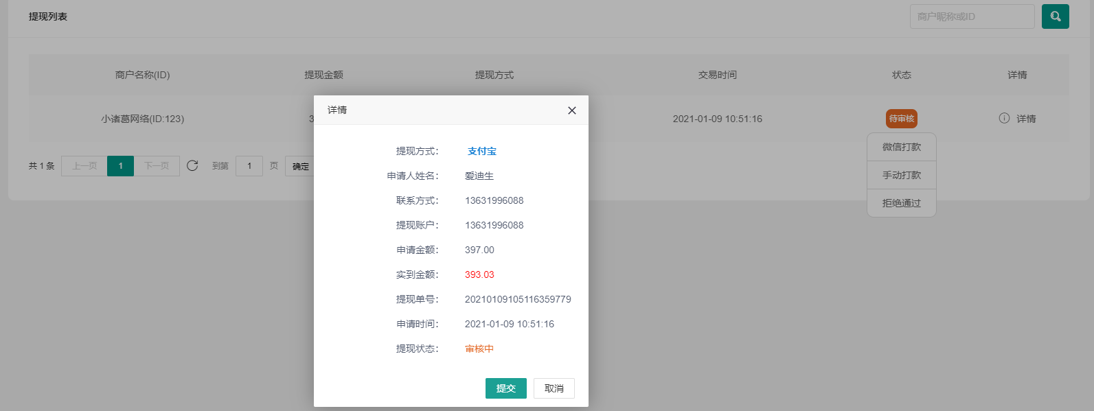
Task: Click the 状态 column header
Action: coord(902,75)
